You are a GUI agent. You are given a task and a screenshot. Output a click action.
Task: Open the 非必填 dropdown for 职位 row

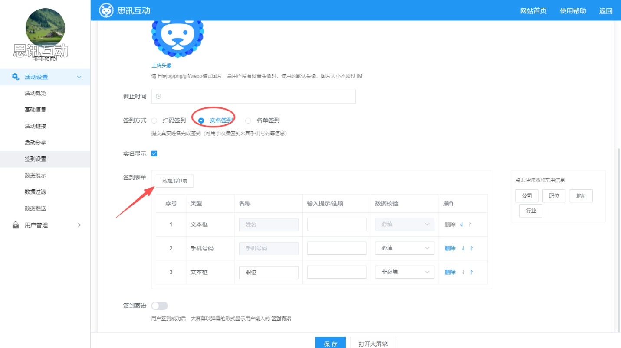(404, 272)
